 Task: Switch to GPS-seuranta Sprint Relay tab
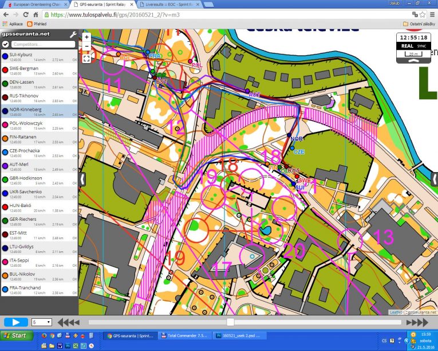click(x=103, y=5)
